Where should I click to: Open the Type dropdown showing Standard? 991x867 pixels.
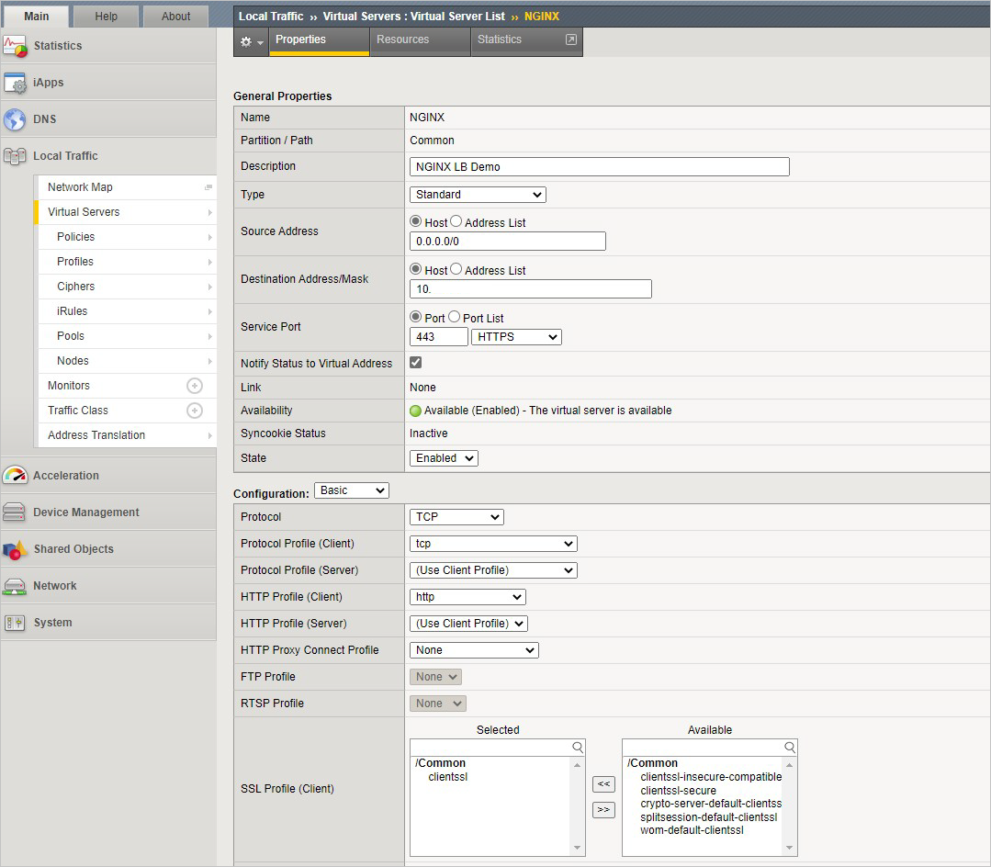point(478,194)
